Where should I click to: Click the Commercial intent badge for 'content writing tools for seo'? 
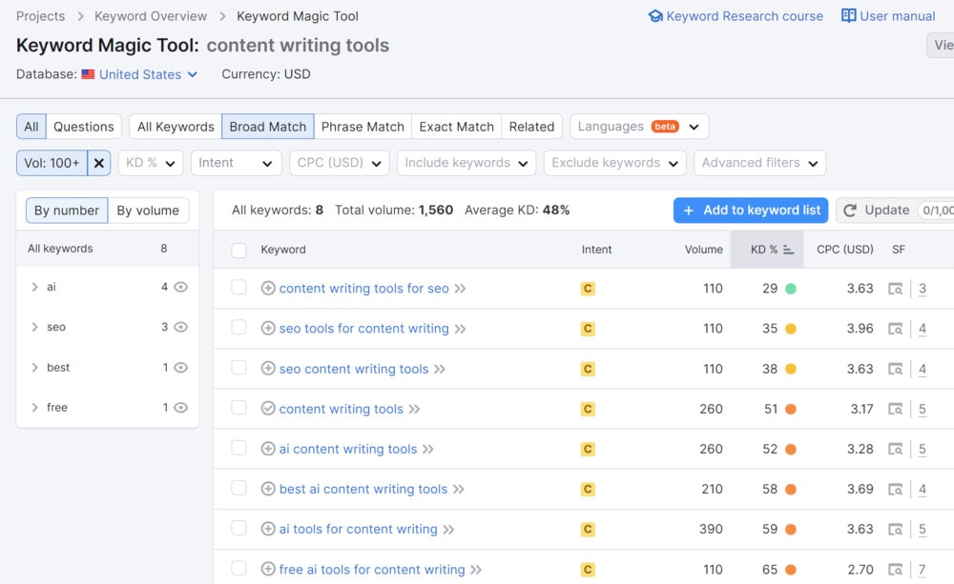point(588,289)
